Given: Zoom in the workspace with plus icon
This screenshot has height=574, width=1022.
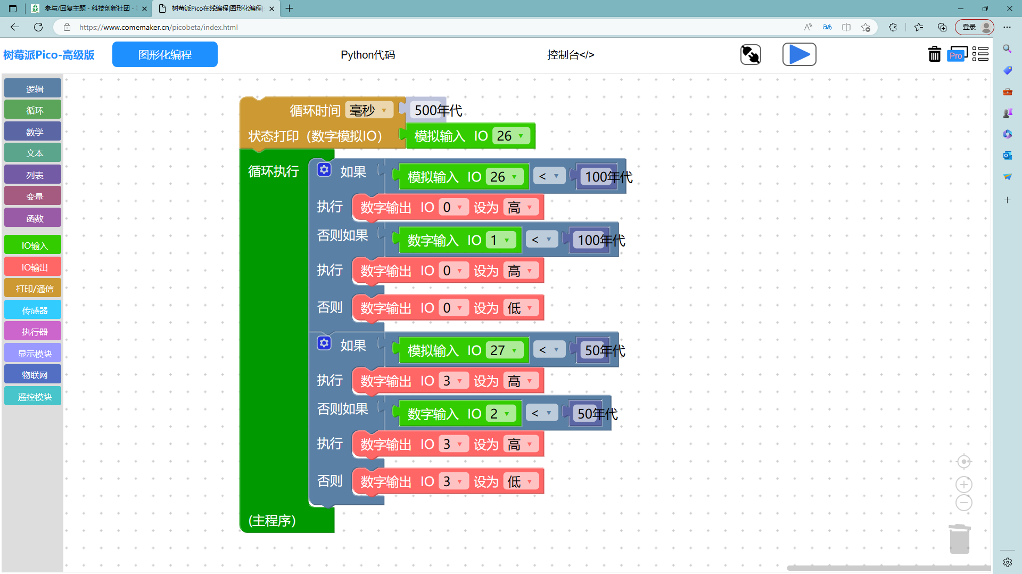Looking at the screenshot, I should click(964, 485).
